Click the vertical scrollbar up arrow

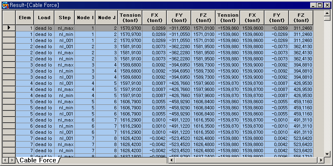coord(327,13)
